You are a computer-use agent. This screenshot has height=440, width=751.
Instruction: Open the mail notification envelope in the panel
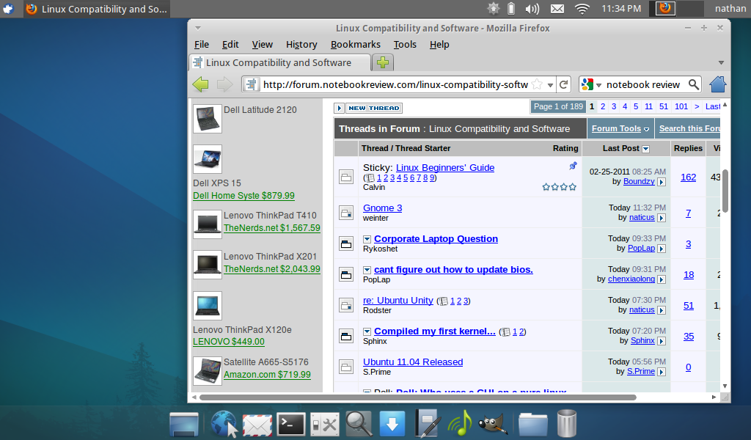coord(557,9)
